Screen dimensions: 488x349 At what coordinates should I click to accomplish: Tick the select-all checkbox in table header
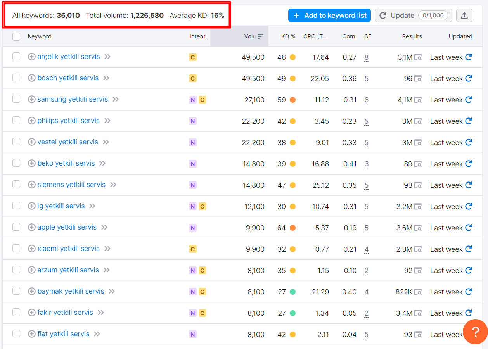coord(16,36)
